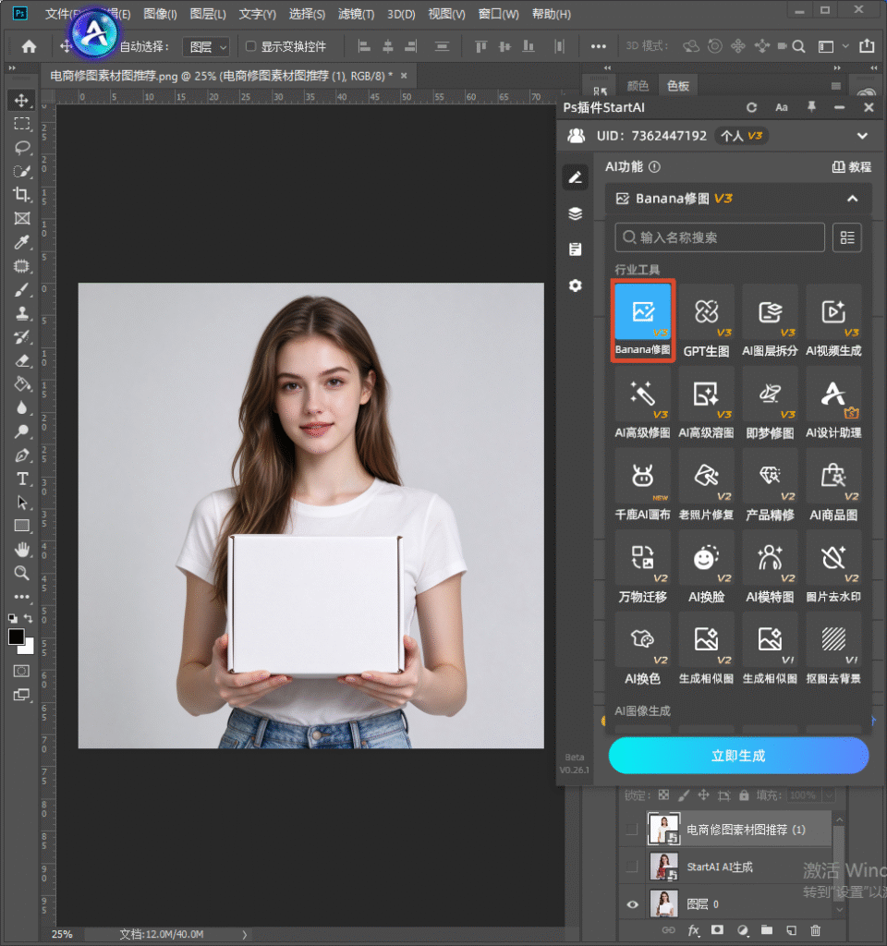Open the AI换脸 tool
This screenshot has height=946, width=887.
pyautogui.click(x=706, y=566)
